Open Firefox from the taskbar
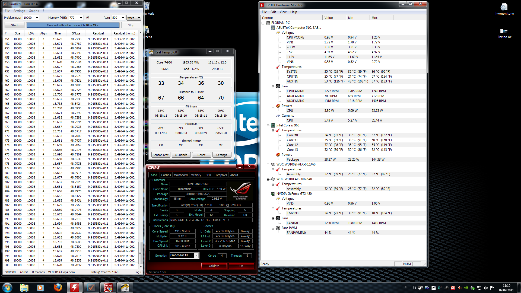521x293 pixels. coord(58,288)
